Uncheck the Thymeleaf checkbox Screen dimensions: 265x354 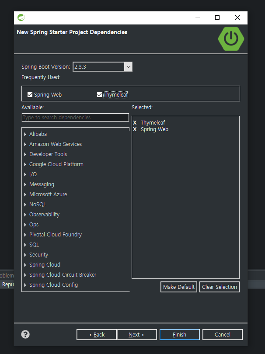pos(99,94)
